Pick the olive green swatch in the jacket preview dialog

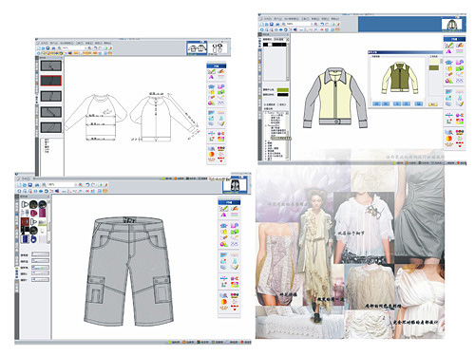click(434, 67)
